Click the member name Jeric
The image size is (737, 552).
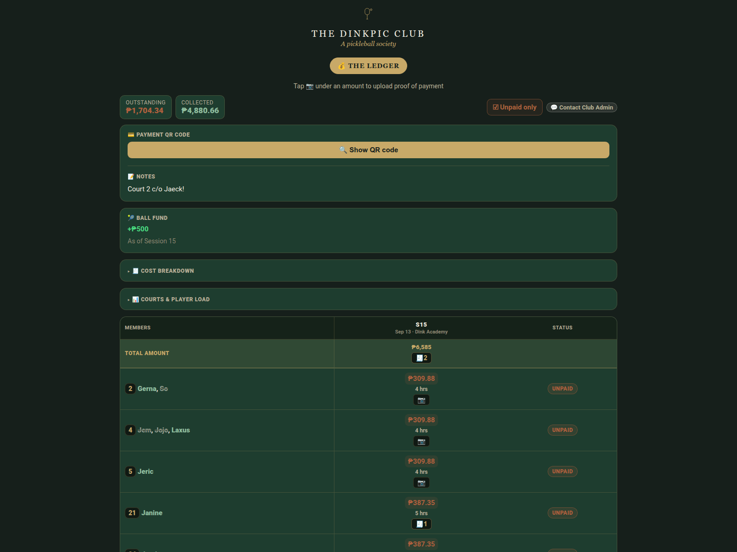pos(146,471)
